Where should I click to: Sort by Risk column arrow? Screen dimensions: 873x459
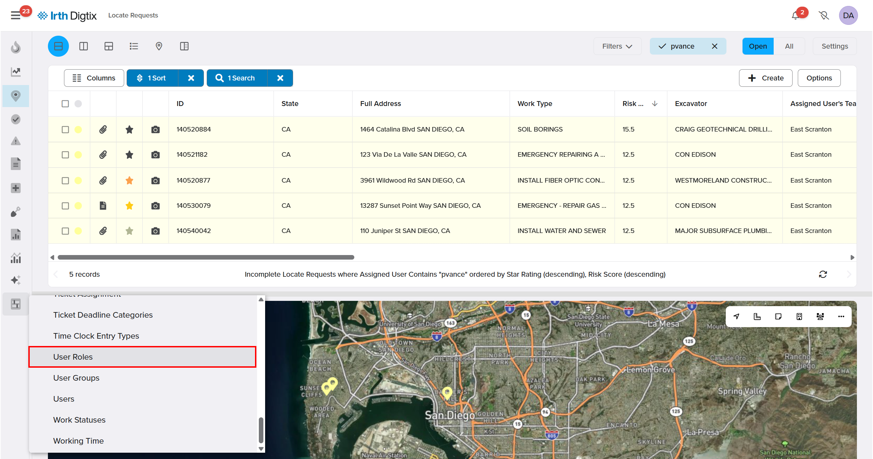pyautogui.click(x=655, y=104)
